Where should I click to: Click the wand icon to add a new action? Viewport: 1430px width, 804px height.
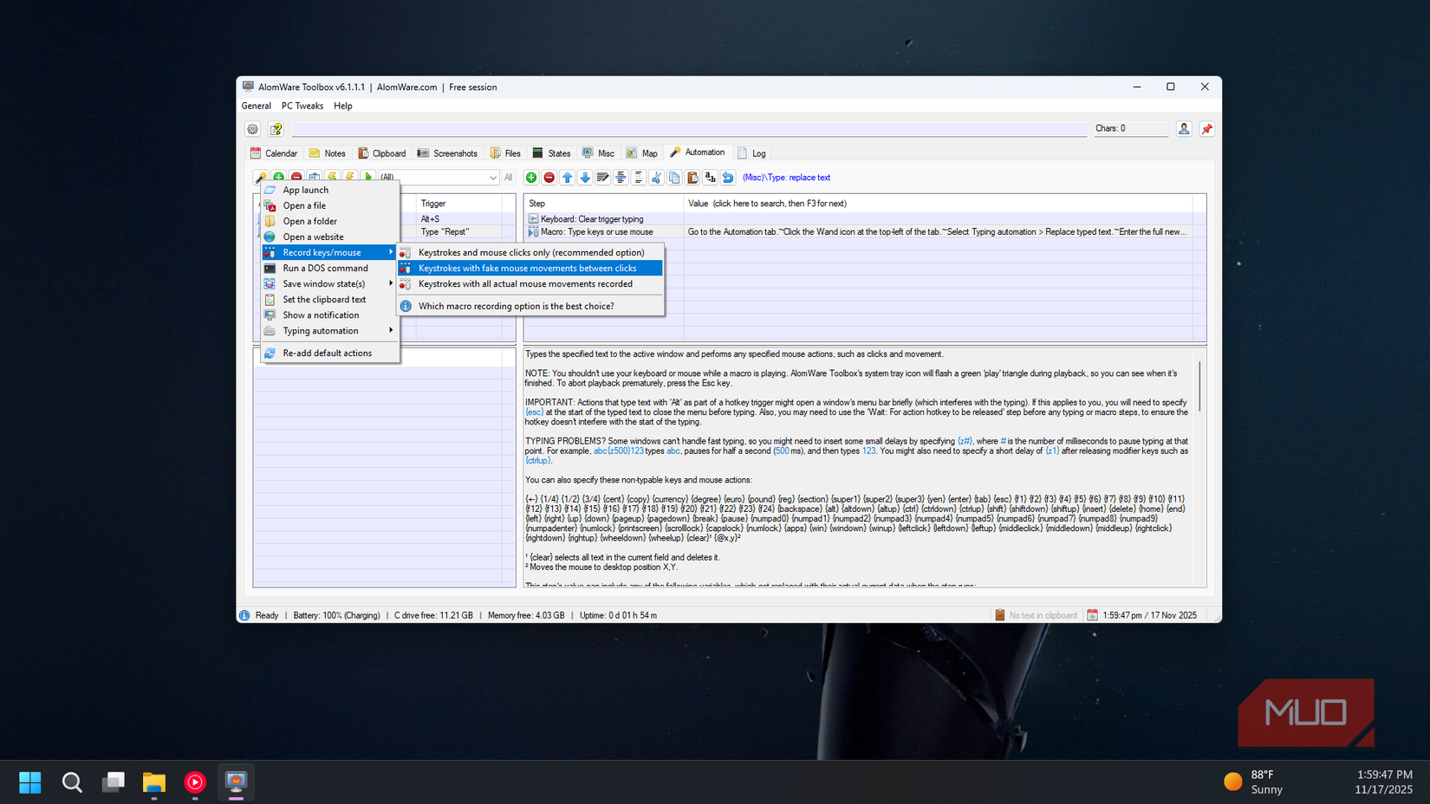point(261,177)
